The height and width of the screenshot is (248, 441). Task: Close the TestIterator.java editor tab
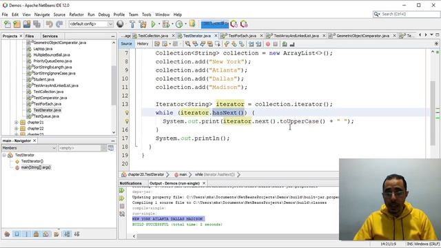pyautogui.click(x=216, y=36)
